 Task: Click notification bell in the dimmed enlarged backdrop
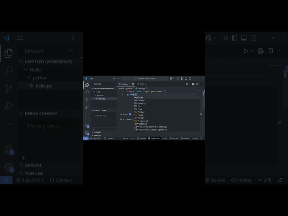click(280, 180)
